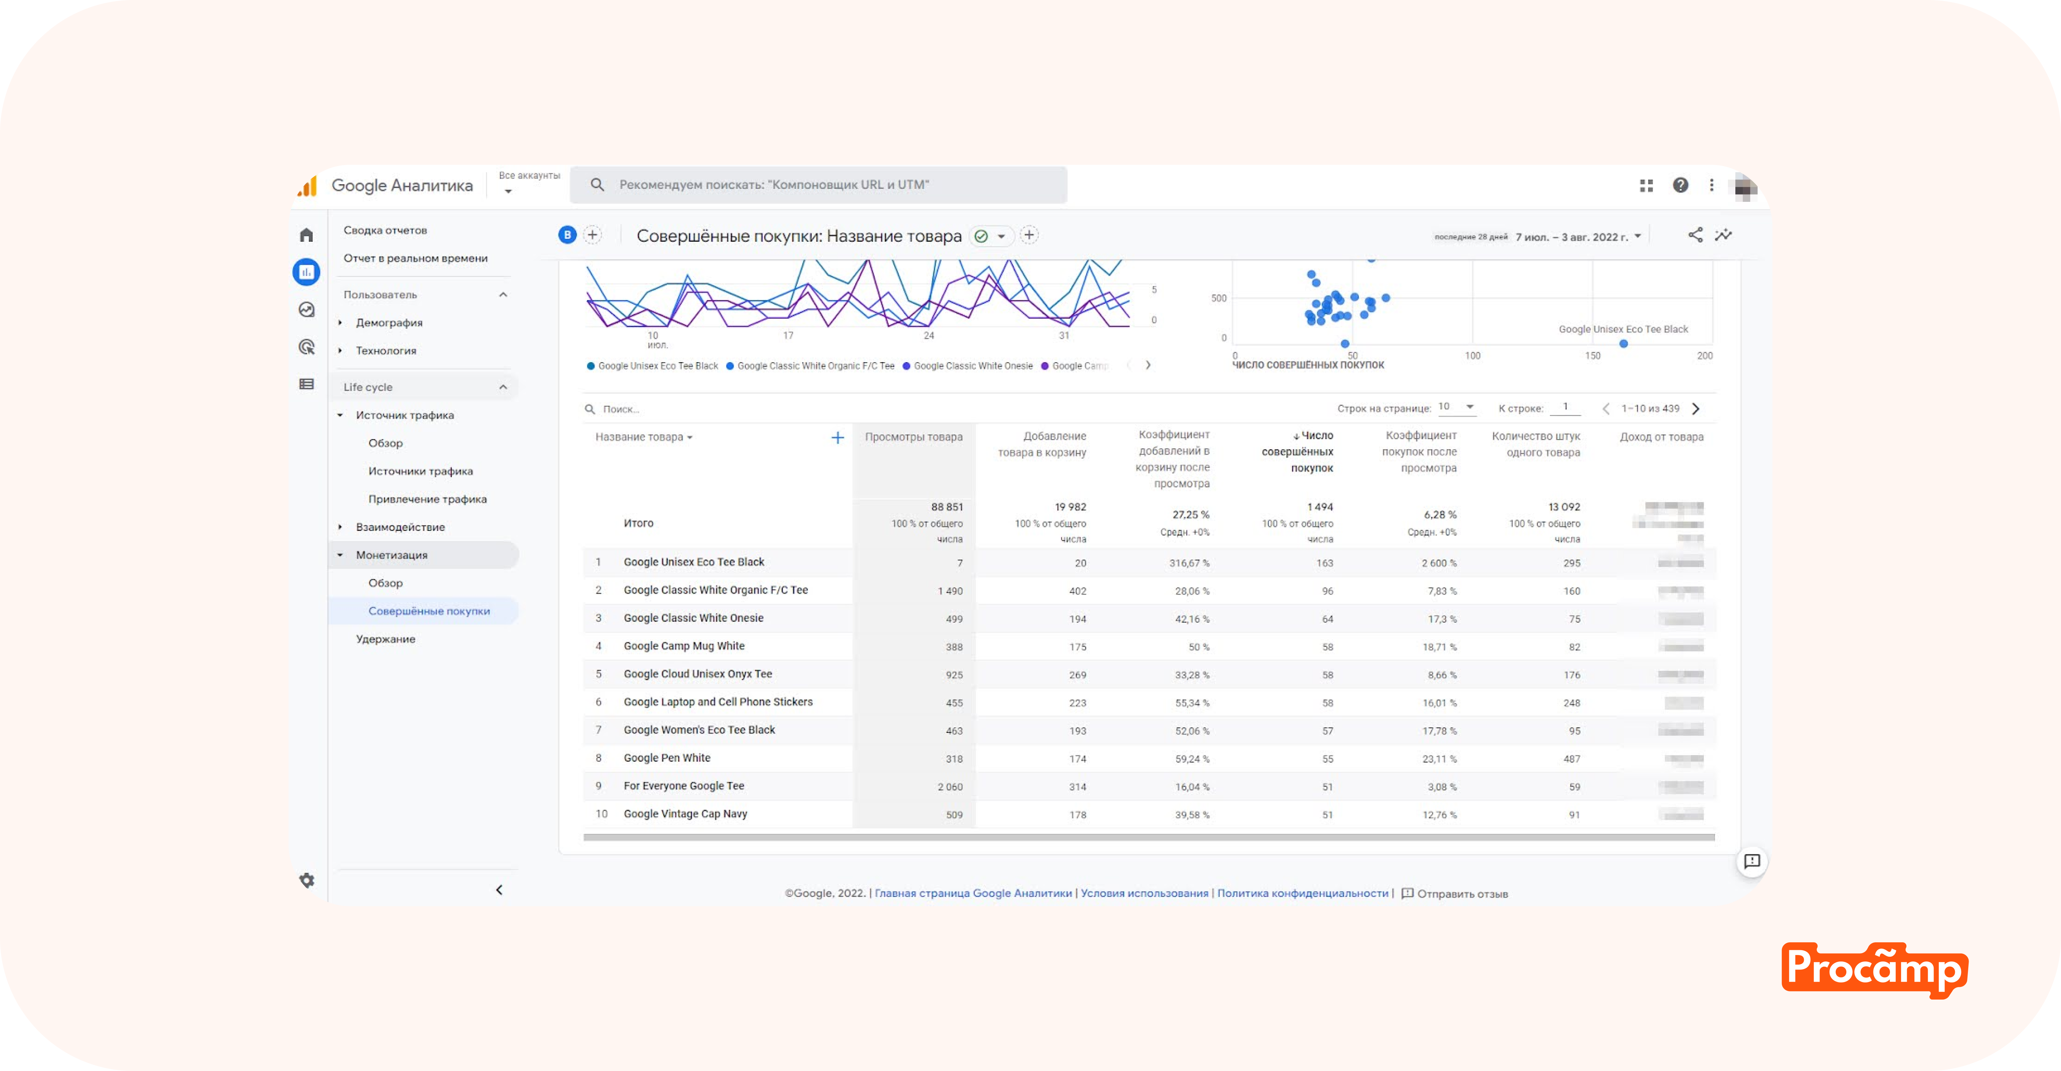Screen dimensions: 2061x1071
Task: Sort by Число совершённых покупок column
Action: pyautogui.click(x=1298, y=452)
